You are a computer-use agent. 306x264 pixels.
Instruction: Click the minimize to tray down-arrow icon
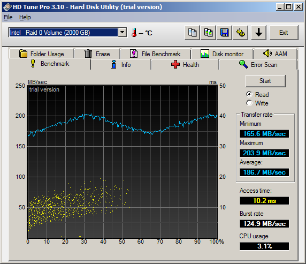[258, 33]
